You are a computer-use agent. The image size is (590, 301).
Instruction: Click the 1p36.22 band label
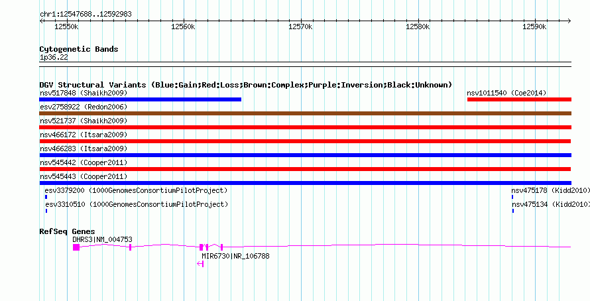coord(54,58)
